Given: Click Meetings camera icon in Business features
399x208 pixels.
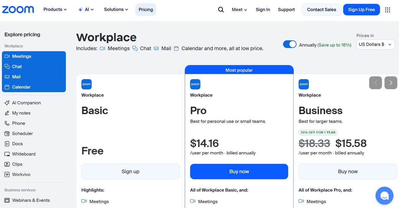Looking at the screenshot, I should pos(301,201).
